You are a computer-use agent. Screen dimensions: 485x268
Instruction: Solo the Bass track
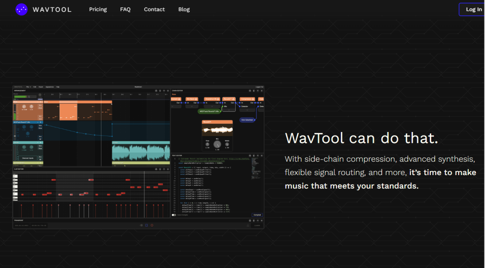40,105
